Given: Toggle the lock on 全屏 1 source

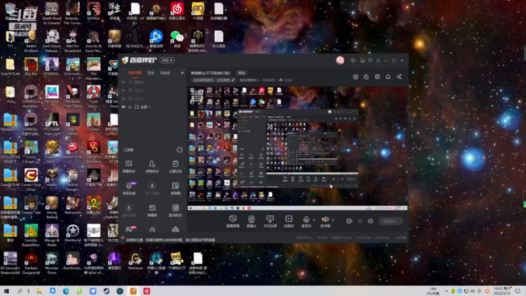Looking at the screenshot, I should click(x=130, y=107).
